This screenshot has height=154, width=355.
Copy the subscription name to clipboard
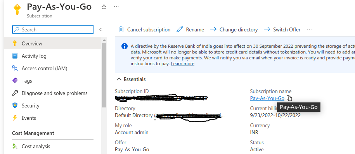tap(289, 98)
